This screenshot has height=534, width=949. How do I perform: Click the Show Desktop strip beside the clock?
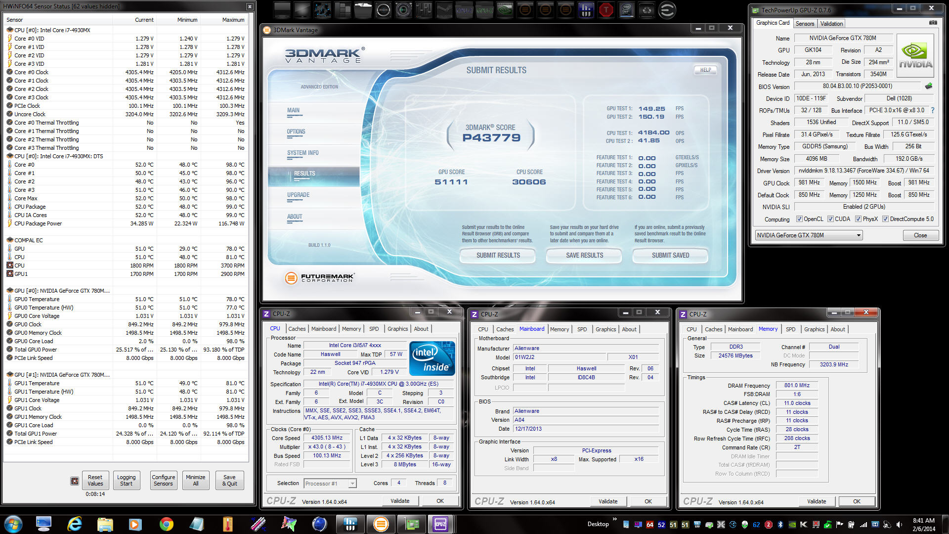tap(945, 524)
